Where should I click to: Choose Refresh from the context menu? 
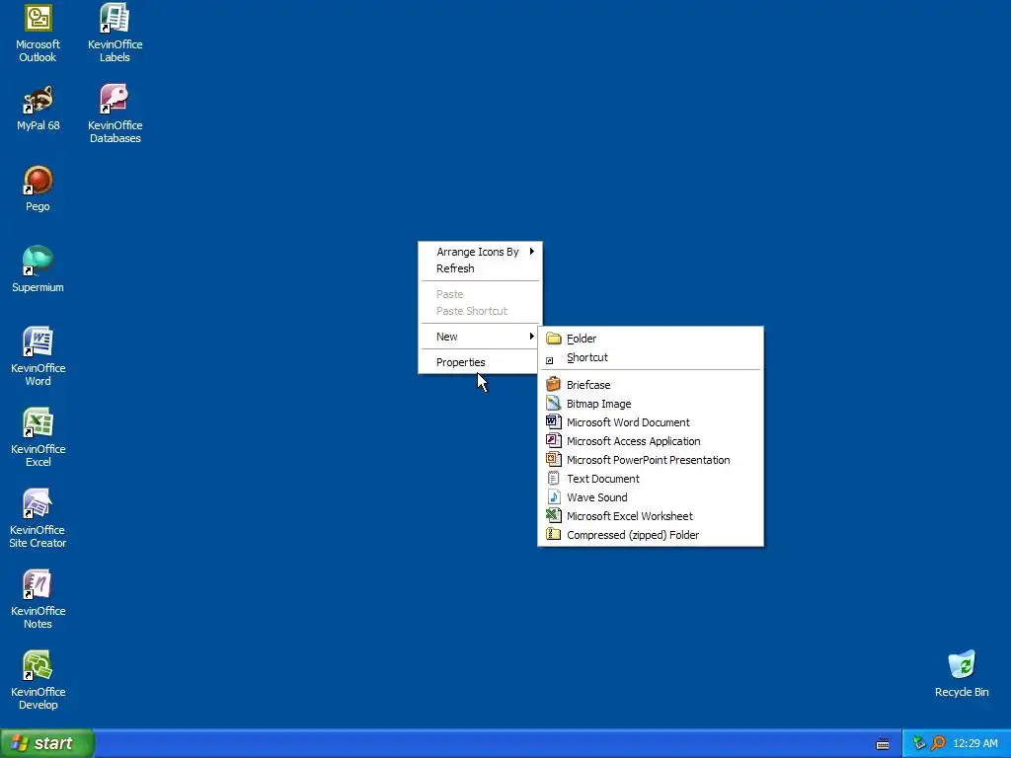tap(480, 268)
